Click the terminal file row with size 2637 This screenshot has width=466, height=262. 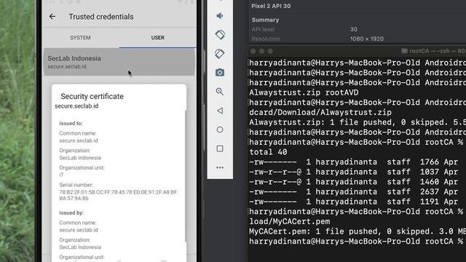(x=354, y=191)
